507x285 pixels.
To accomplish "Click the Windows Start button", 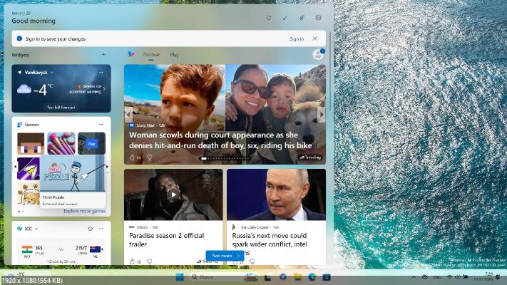I will (x=178, y=276).
